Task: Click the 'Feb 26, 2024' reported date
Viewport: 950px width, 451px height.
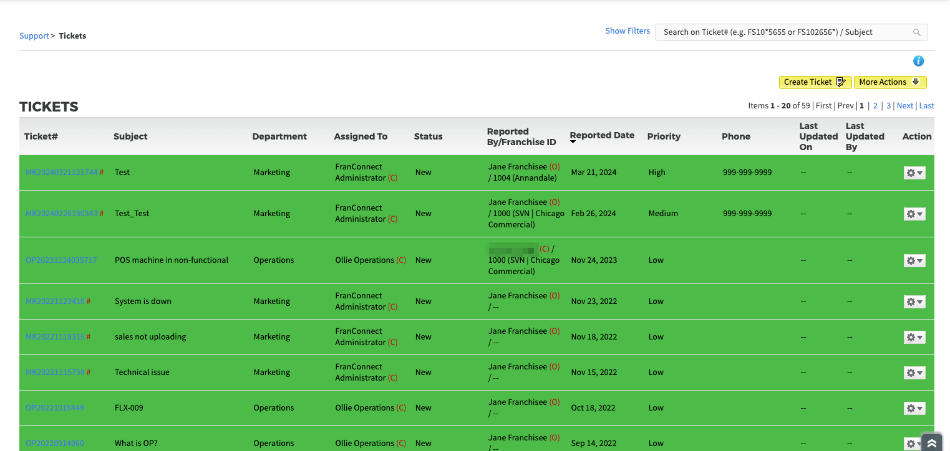Action: coord(593,213)
